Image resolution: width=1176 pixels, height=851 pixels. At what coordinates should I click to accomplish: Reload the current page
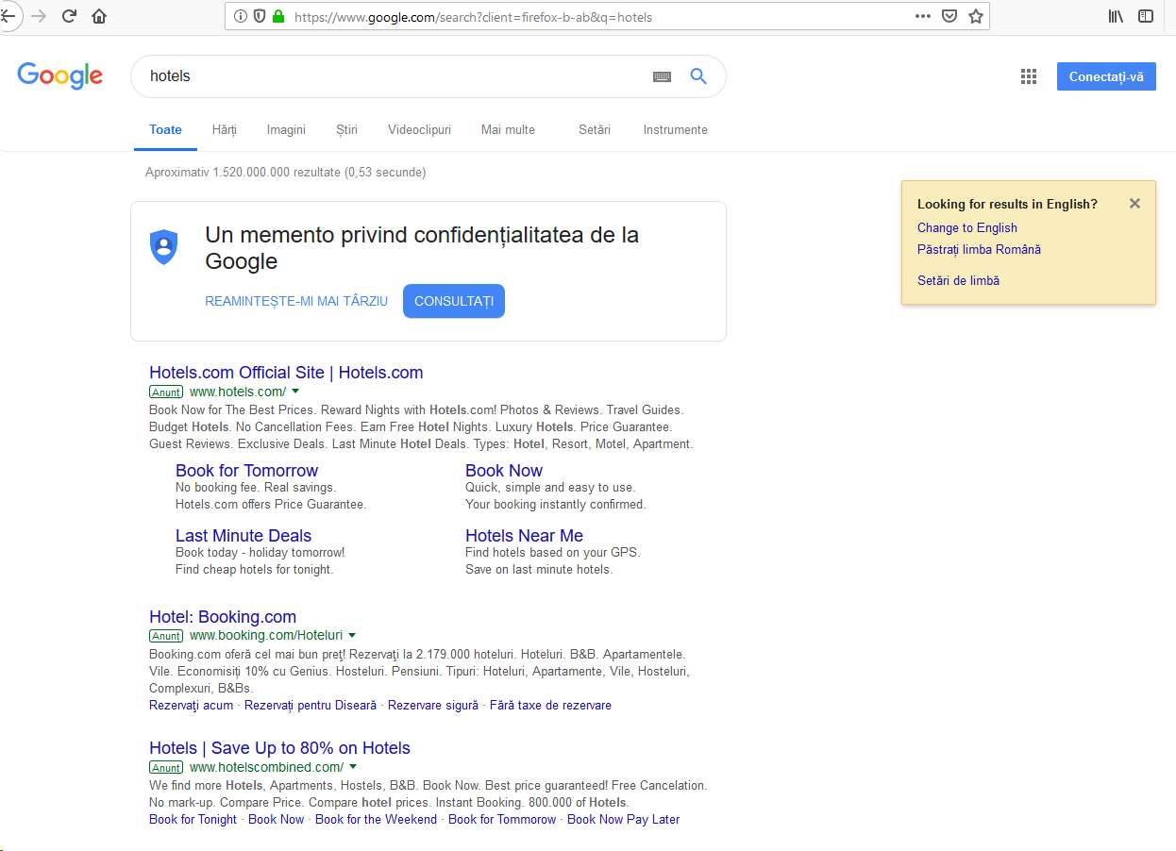pos(68,15)
